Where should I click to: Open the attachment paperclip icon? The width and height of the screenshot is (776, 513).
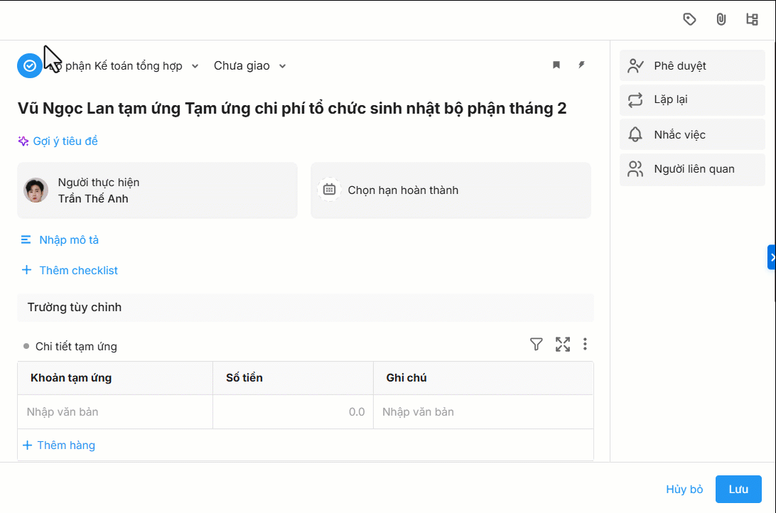click(721, 19)
